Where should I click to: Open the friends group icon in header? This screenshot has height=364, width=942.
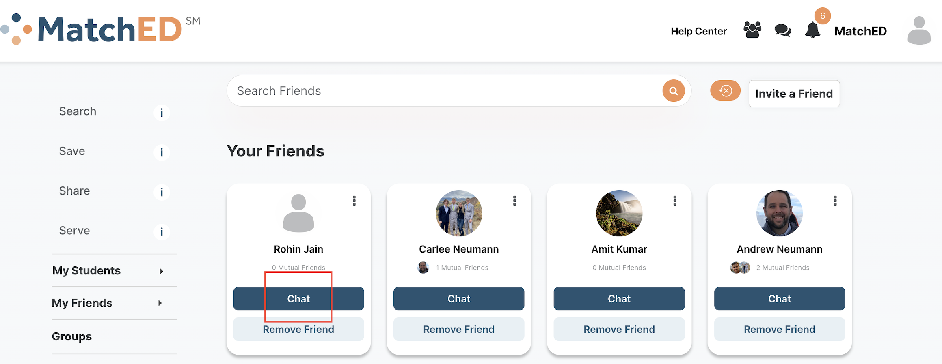point(752,30)
